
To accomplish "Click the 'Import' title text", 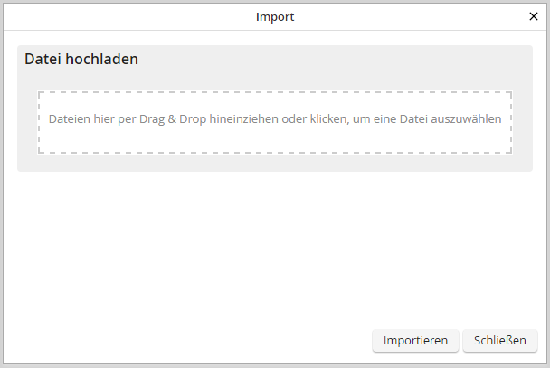I will pyautogui.click(x=275, y=16).
